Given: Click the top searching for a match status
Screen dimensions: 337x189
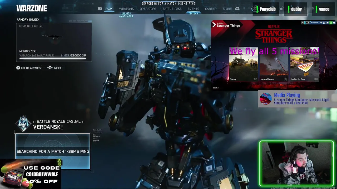Looking at the screenshot, I should pos(168,4).
